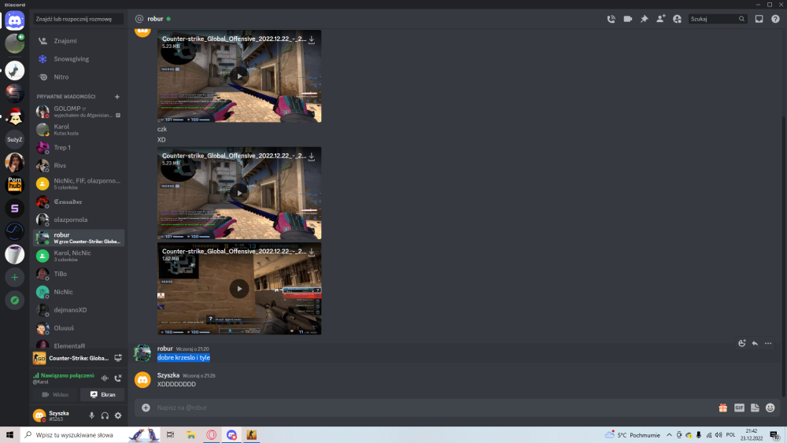Open conversation with dejmanoXD
Screen dimensions: 787x443
(x=79, y=310)
